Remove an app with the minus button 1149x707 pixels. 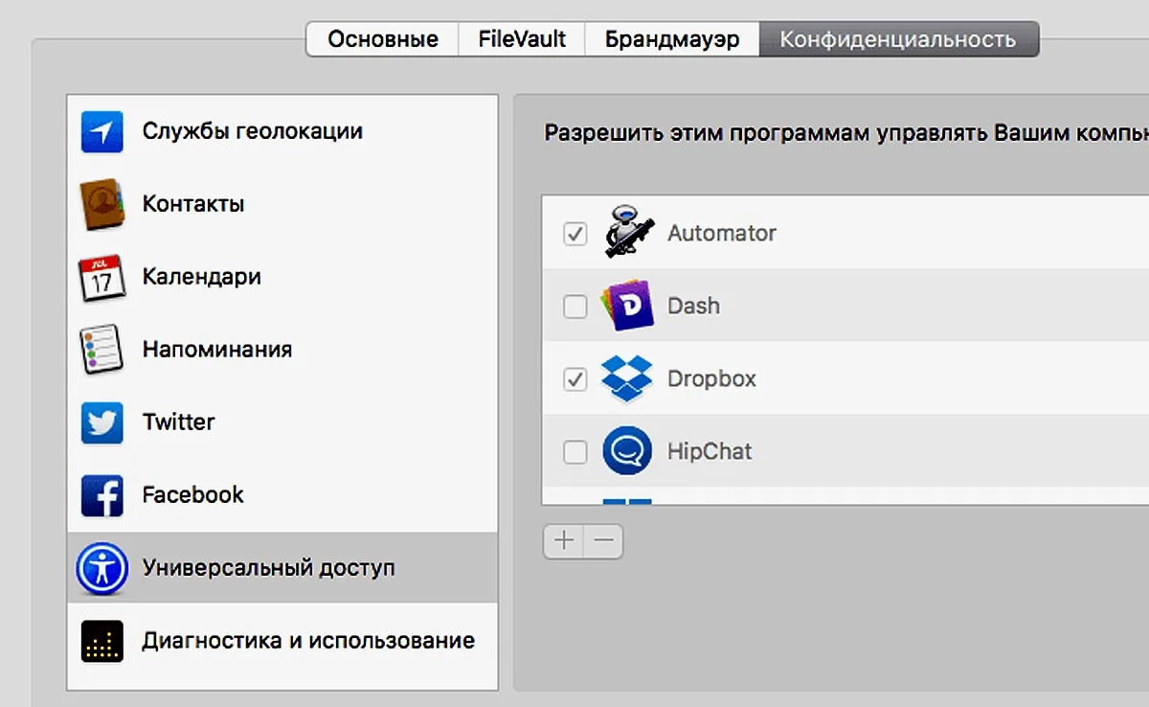coord(603,541)
